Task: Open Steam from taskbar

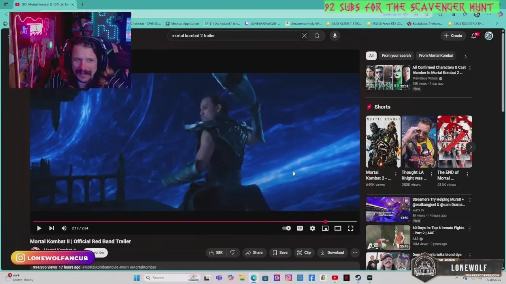Action: pyautogui.click(x=358, y=278)
